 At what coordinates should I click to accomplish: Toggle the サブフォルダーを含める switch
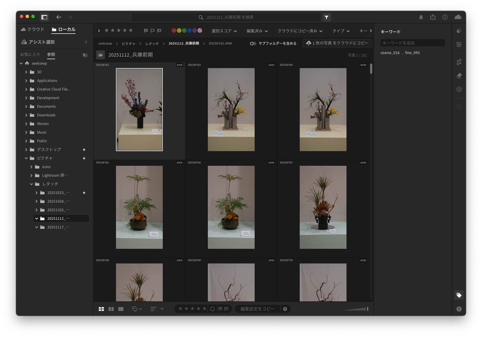(x=253, y=43)
